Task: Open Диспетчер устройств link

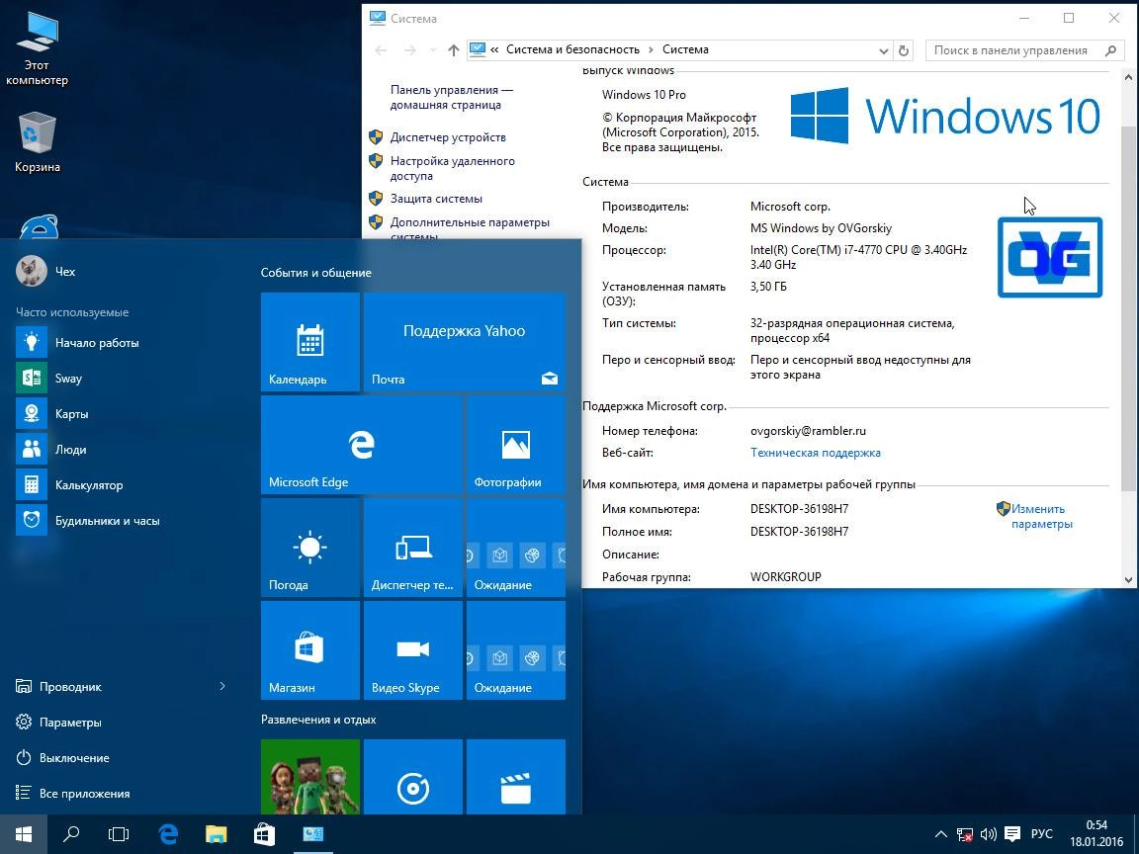Action: [448, 137]
